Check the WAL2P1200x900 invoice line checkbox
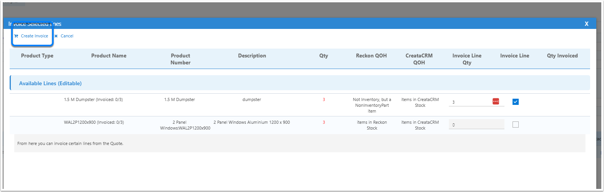 click(516, 125)
